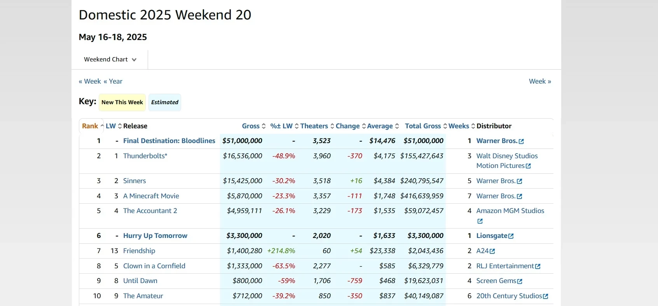The width and height of the screenshot is (658, 306).
Task: Navigate to next Week link
Action: (540, 81)
